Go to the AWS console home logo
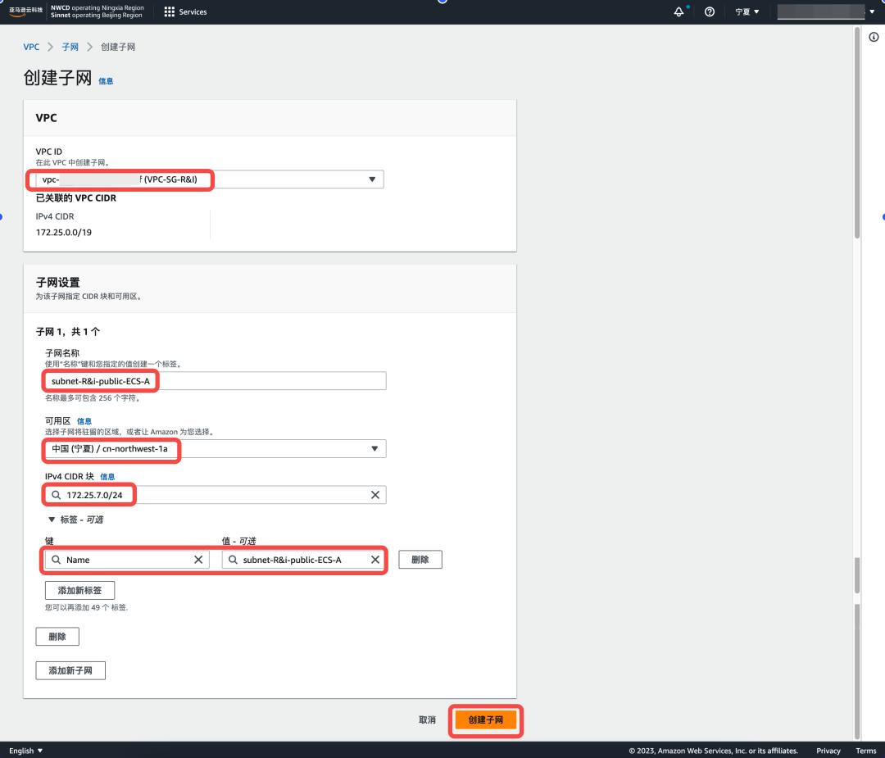This screenshot has height=758, width=885. 25,11
